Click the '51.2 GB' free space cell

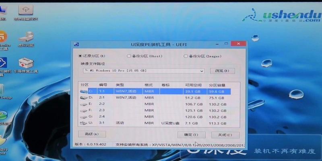193,98
